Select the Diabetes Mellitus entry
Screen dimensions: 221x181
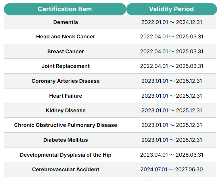click(66, 140)
